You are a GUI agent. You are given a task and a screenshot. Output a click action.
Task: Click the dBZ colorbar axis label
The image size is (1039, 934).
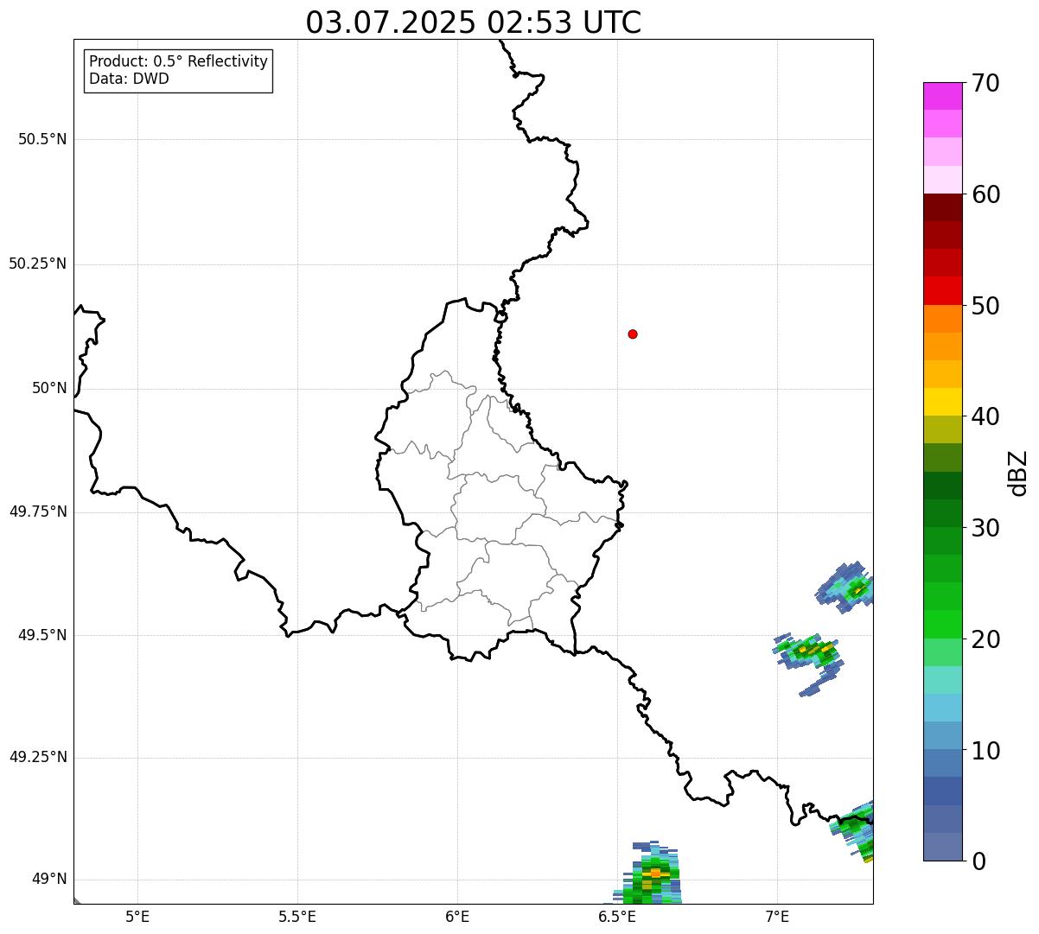[1018, 473]
